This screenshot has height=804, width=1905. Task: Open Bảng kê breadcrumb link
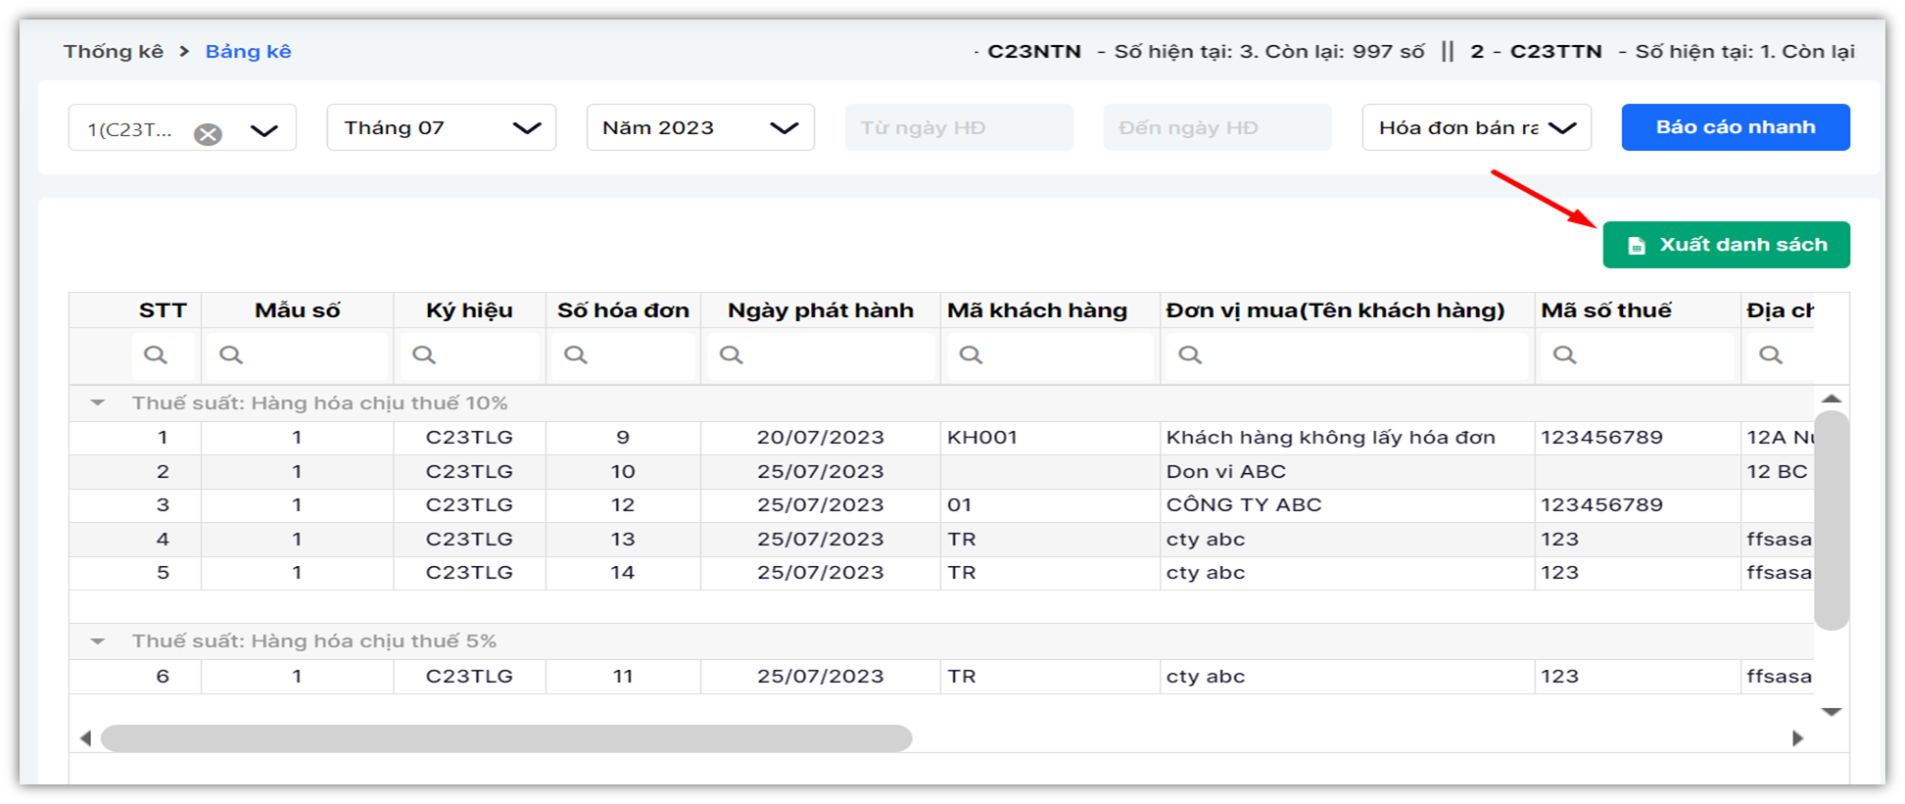pos(248,51)
